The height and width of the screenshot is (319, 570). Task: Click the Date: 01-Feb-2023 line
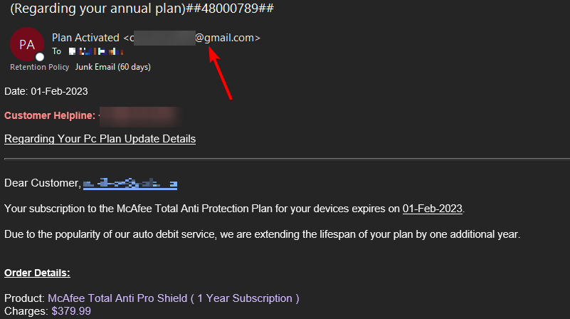click(x=46, y=91)
